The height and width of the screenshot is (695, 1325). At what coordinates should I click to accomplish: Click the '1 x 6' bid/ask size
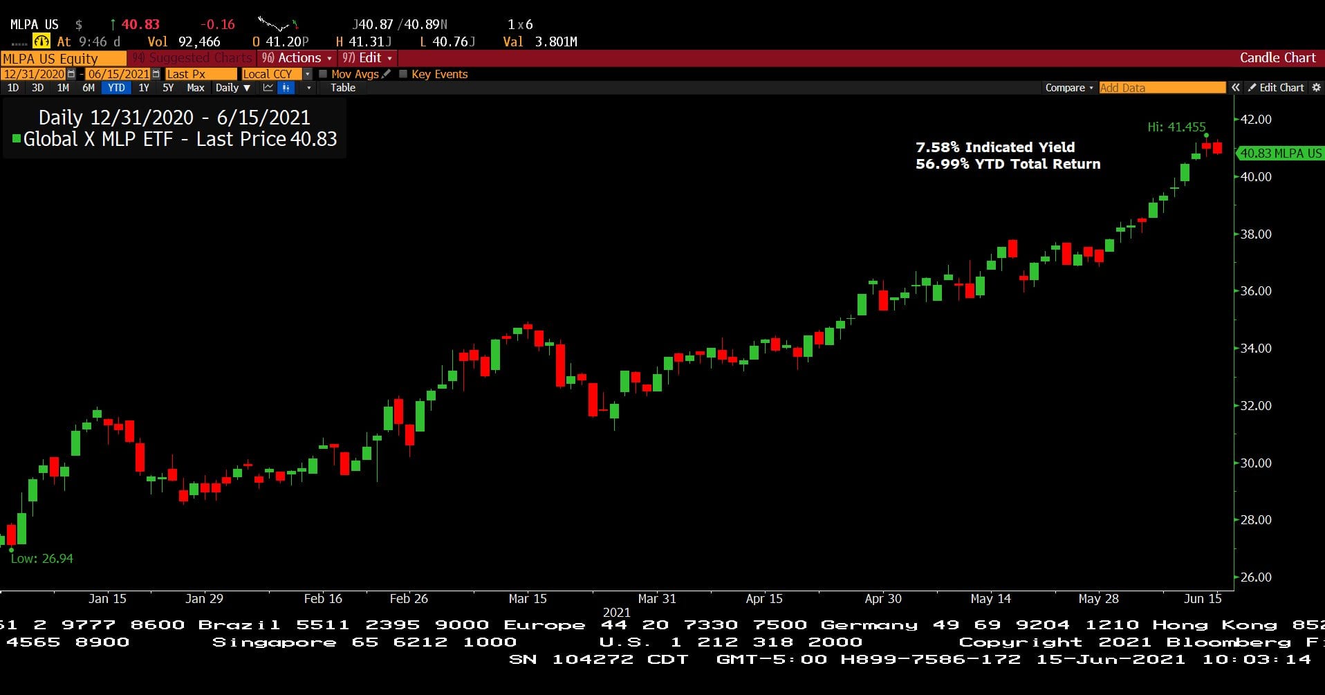click(520, 25)
